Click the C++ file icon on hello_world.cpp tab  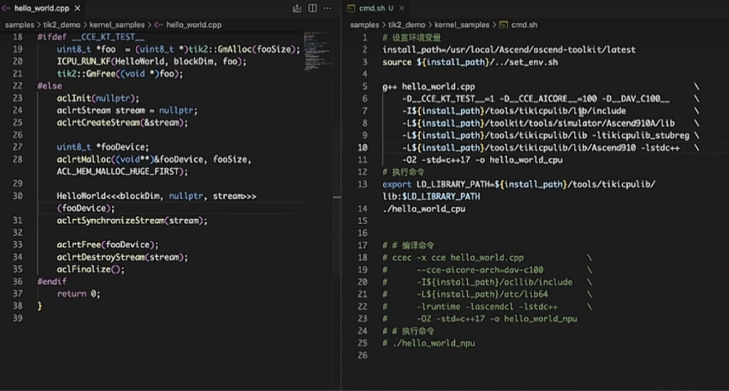pos(6,8)
